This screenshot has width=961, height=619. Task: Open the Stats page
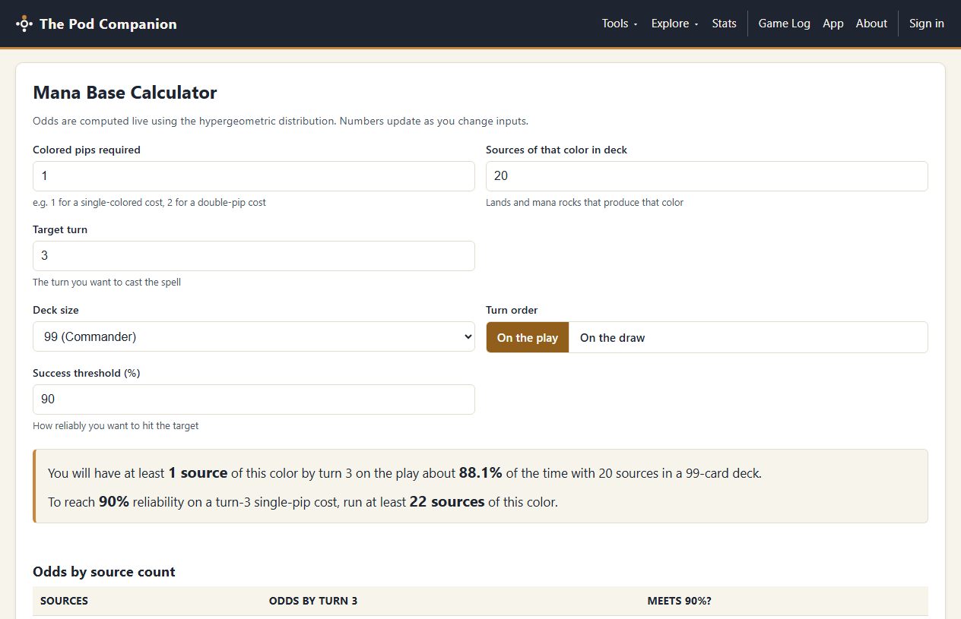pyautogui.click(x=724, y=24)
